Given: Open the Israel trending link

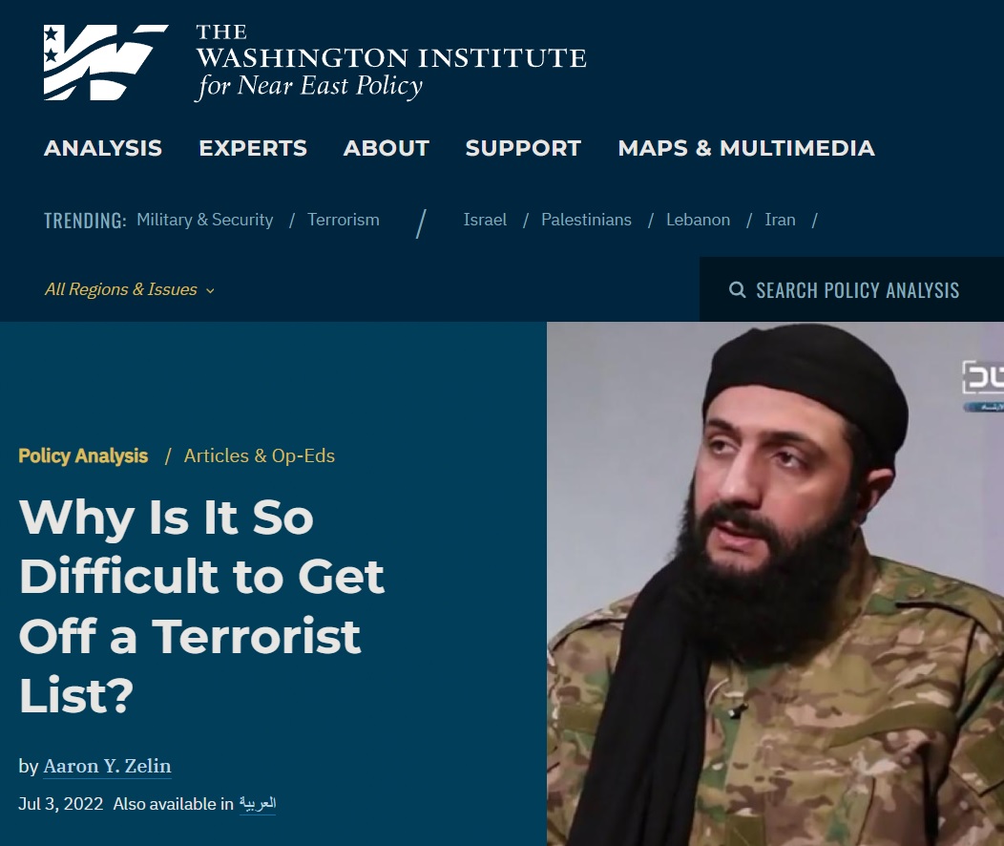Looking at the screenshot, I should pos(485,220).
